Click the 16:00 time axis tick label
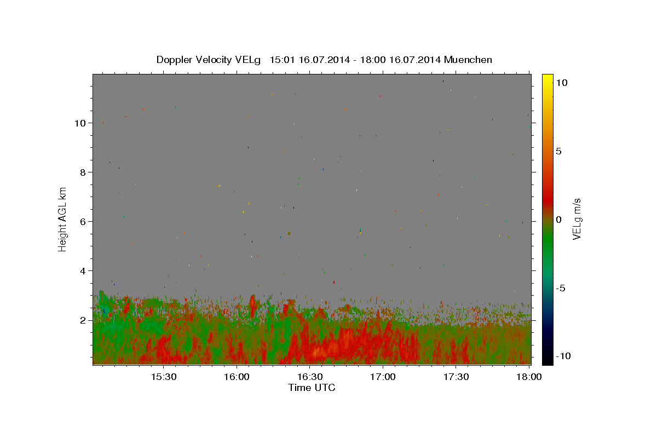Screen dimensions: 657x438 pos(237,377)
